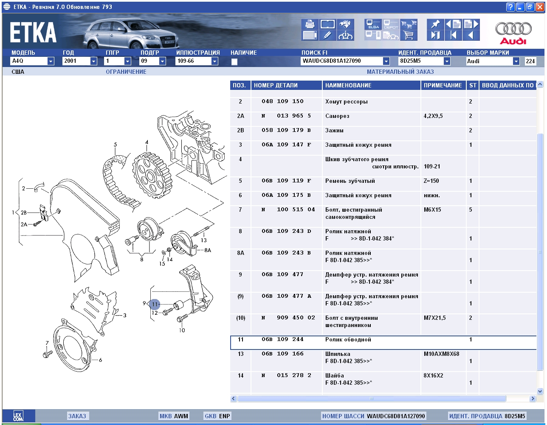This screenshot has width=547, height=425.
Task: Open illustration reference 109-21
Action: (x=432, y=166)
